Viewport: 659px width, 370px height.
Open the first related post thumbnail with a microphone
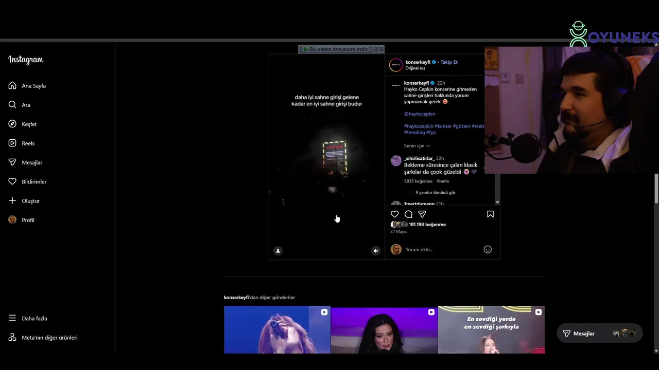(x=277, y=330)
